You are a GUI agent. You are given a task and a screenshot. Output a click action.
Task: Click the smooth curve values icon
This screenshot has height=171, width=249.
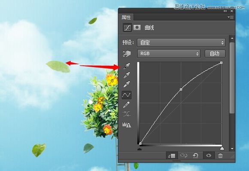[126, 113]
